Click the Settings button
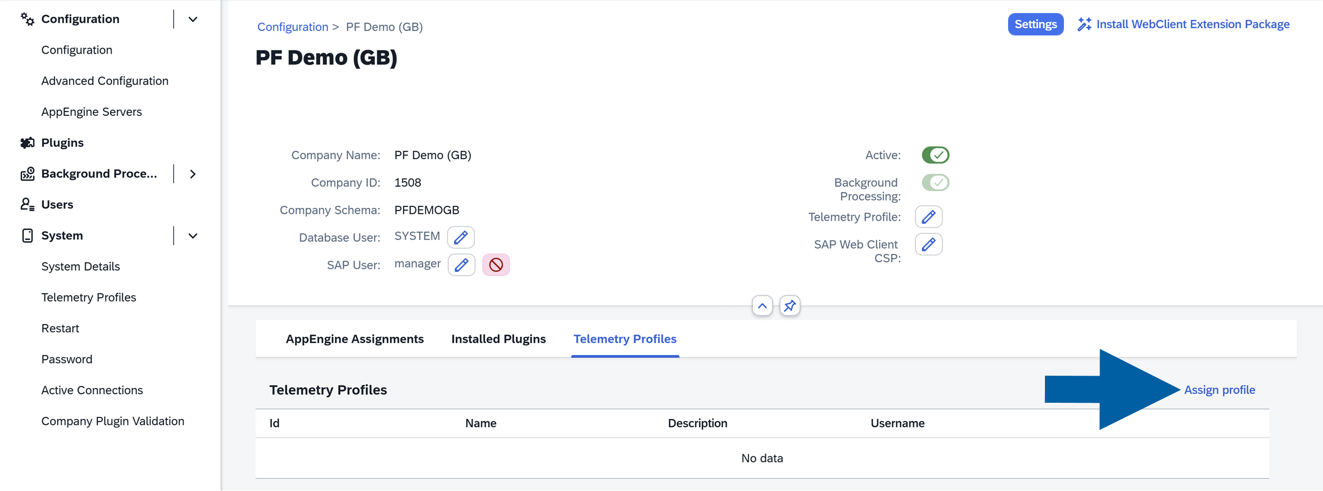 coord(1036,24)
